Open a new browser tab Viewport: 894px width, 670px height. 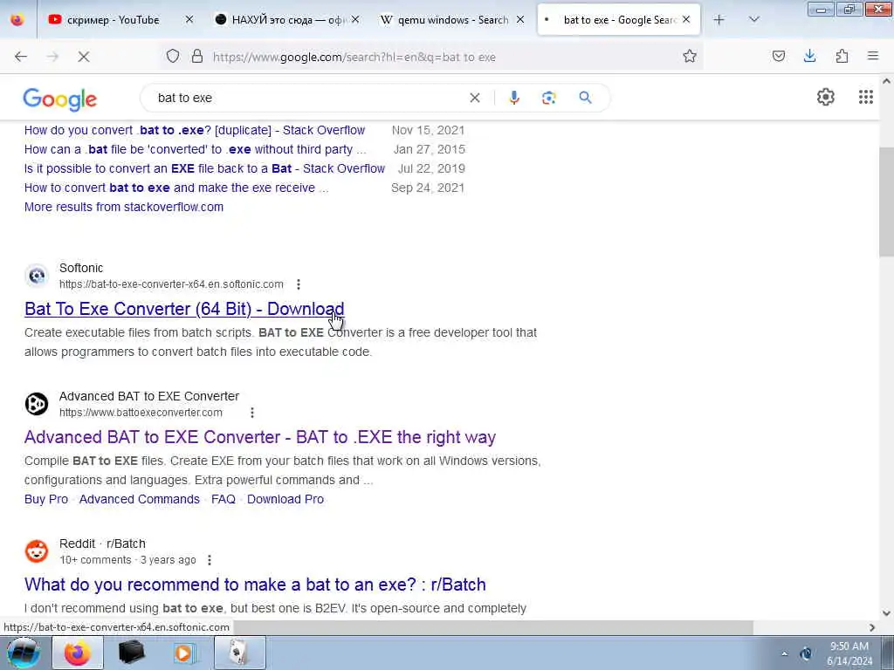[719, 20]
